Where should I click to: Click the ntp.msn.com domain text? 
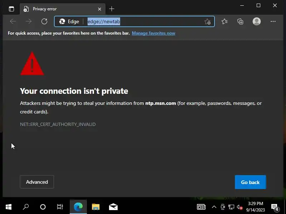[x=161, y=103]
